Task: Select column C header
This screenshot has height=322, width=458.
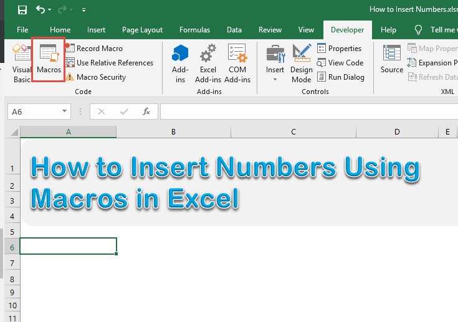Action: [293, 132]
